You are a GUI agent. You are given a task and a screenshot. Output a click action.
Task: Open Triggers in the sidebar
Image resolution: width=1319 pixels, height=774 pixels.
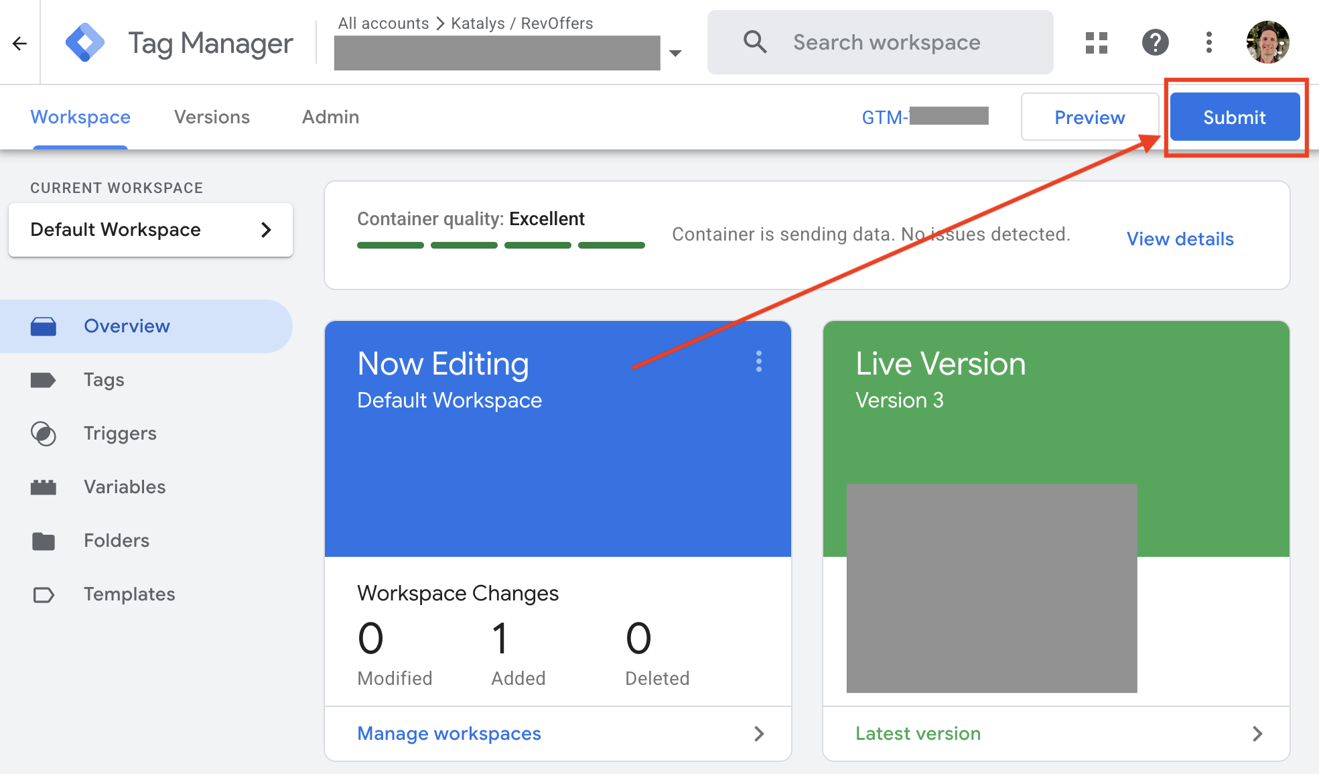pyautogui.click(x=120, y=434)
